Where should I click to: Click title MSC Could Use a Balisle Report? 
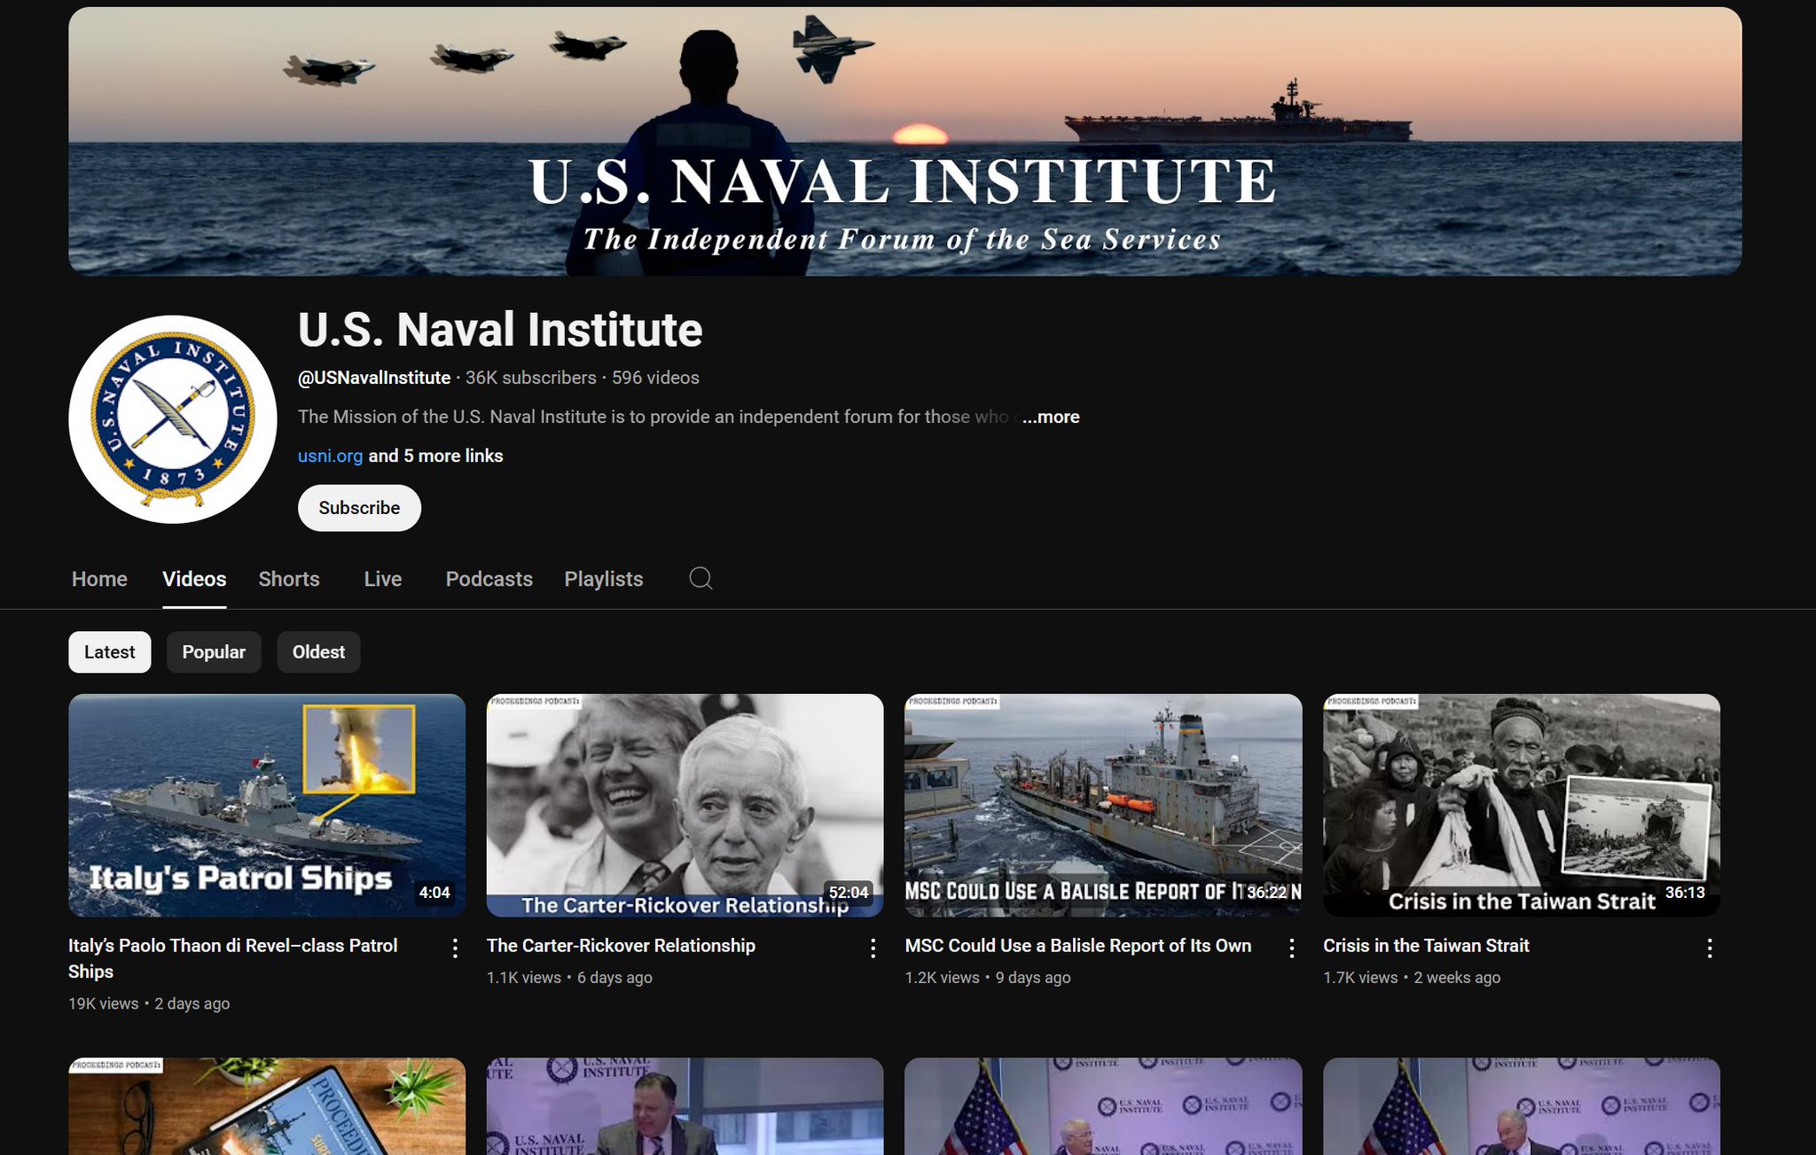(1078, 946)
